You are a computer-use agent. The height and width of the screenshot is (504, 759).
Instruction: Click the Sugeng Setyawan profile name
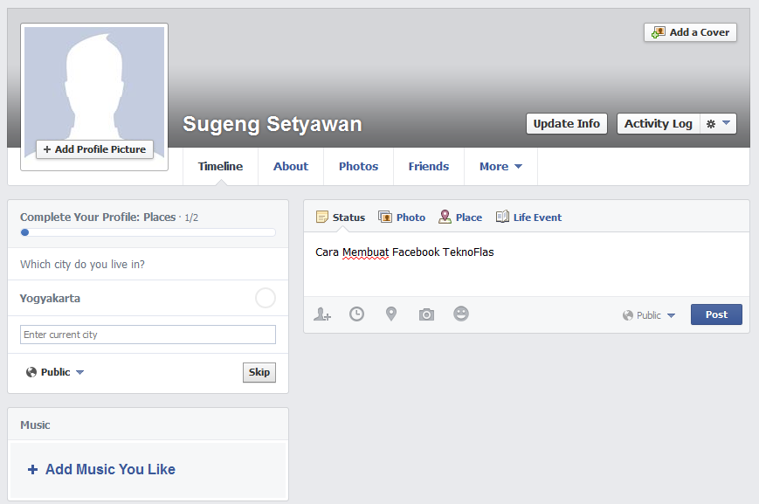click(x=272, y=124)
